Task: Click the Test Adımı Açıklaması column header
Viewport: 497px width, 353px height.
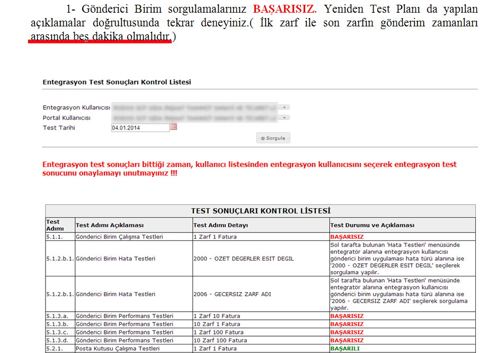Action: point(110,225)
